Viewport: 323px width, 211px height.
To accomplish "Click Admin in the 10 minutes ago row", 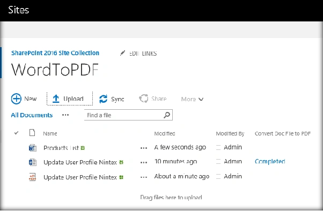I will [233, 161].
